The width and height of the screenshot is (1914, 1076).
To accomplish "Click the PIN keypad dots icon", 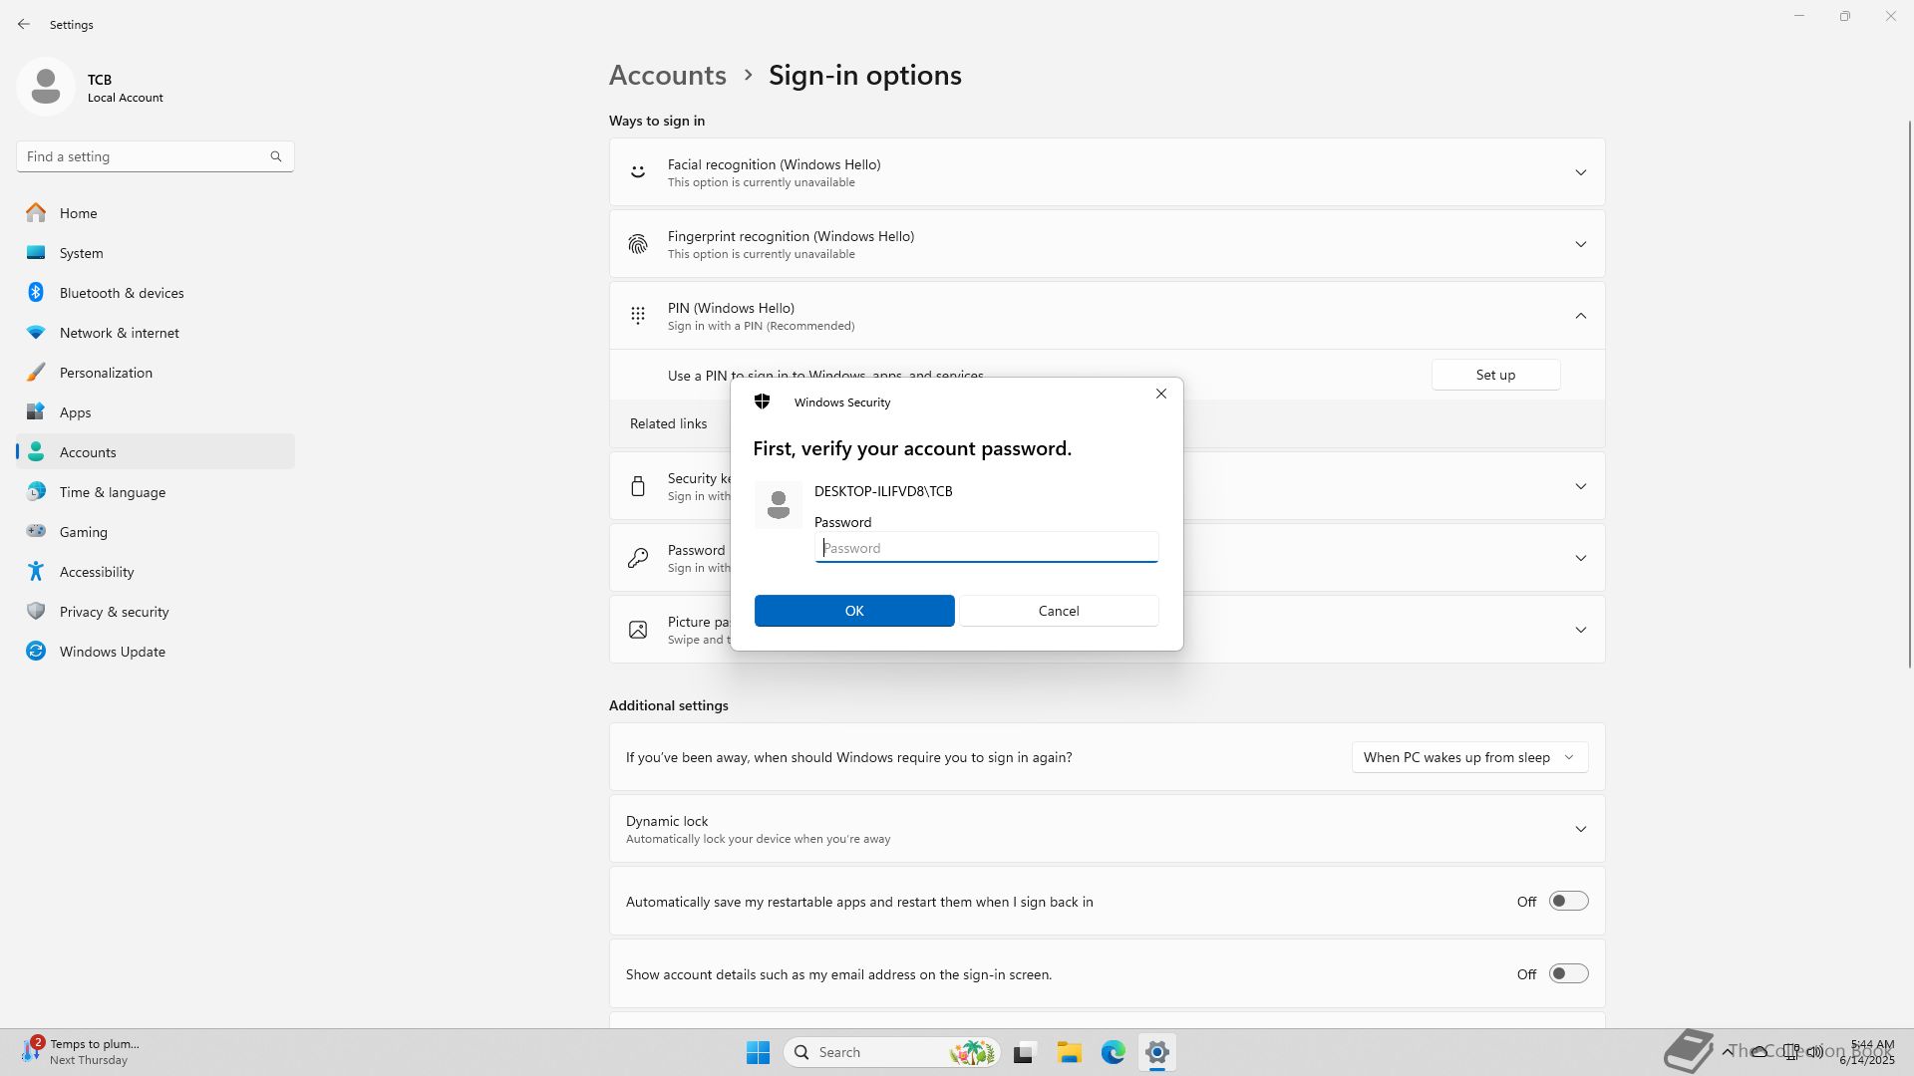I will point(638,316).
